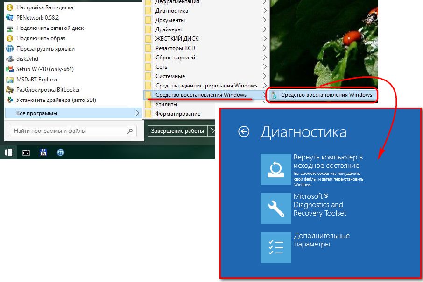
Task: Open Драйверы folder menu
Action: tap(206, 29)
